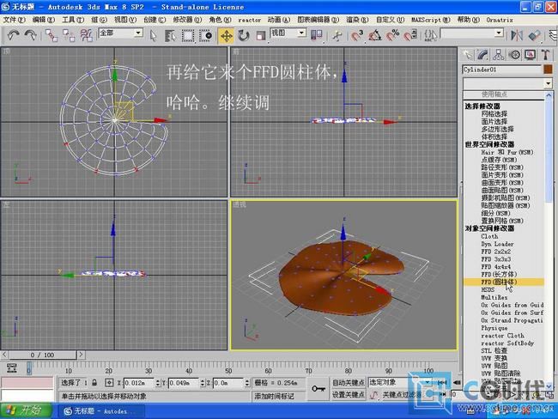This screenshot has width=558, height=419.
Task: Enable the Select and Manipulate tool
Action: [x=337, y=35]
